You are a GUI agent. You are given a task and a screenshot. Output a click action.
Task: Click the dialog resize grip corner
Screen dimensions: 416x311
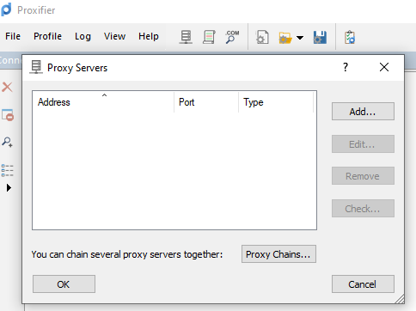tap(400, 298)
